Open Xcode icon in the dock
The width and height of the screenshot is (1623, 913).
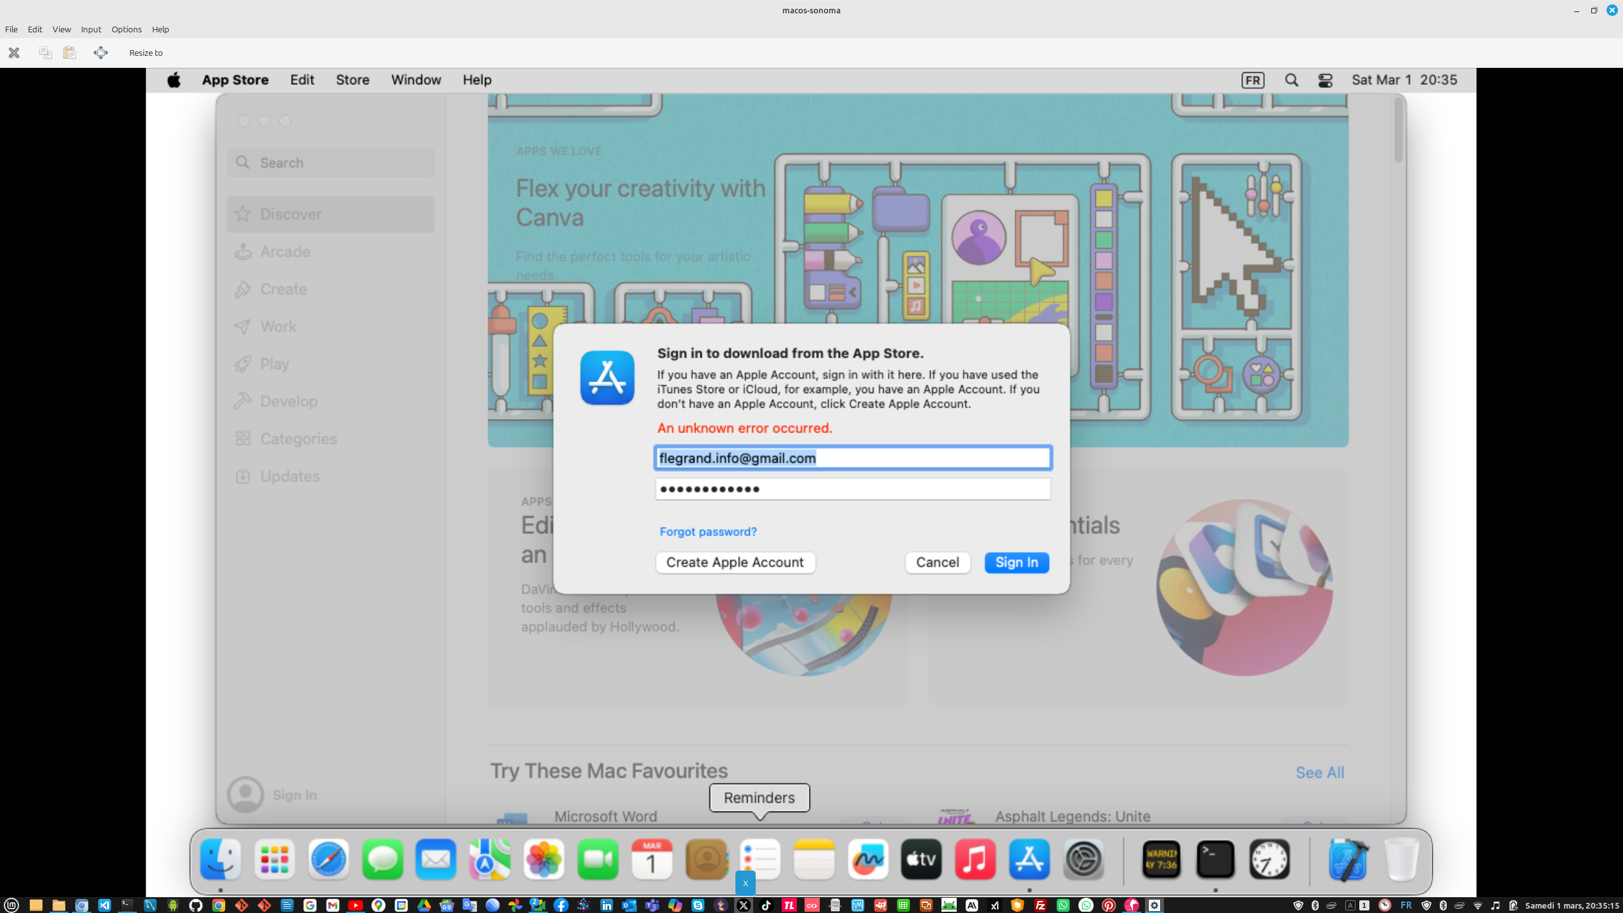1348,860
